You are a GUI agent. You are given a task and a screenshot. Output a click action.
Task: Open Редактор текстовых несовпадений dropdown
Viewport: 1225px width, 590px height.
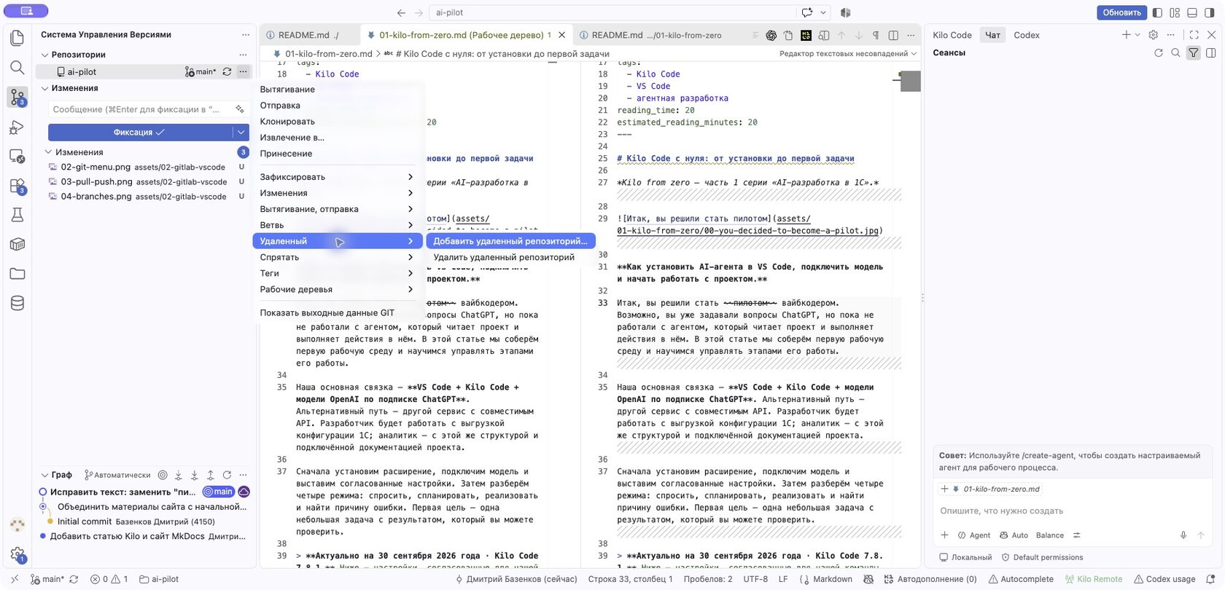(848, 54)
